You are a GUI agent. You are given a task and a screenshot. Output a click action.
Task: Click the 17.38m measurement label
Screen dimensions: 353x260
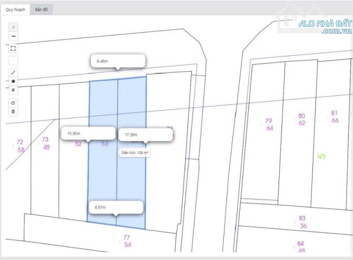coord(145,135)
